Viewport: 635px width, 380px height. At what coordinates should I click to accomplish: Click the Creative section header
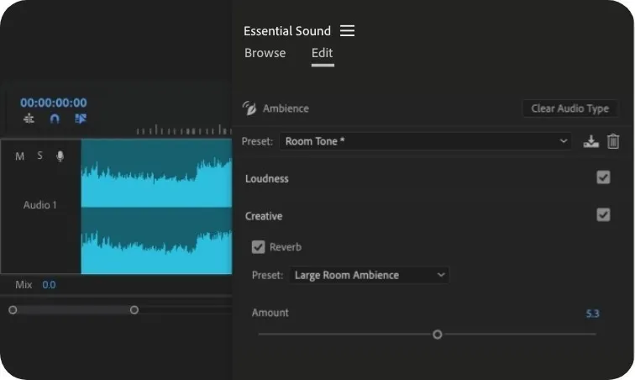tap(264, 216)
